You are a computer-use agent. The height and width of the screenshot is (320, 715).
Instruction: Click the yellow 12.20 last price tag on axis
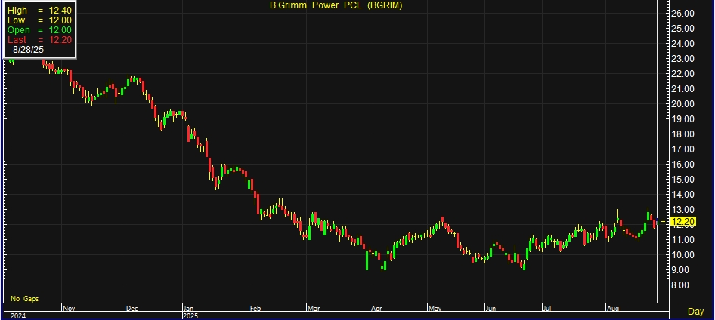coord(683,222)
